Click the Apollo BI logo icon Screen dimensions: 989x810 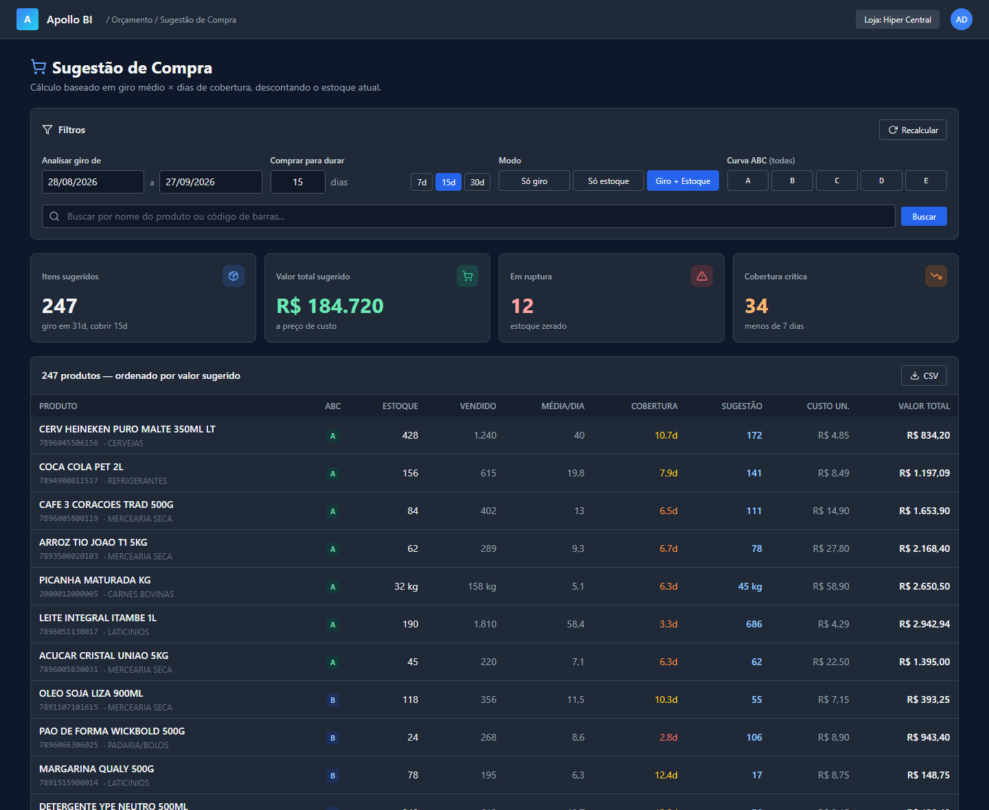click(x=27, y=19)
